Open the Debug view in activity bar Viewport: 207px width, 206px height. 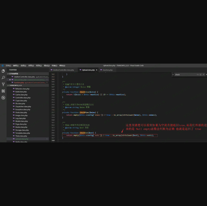tap(3, 97)
